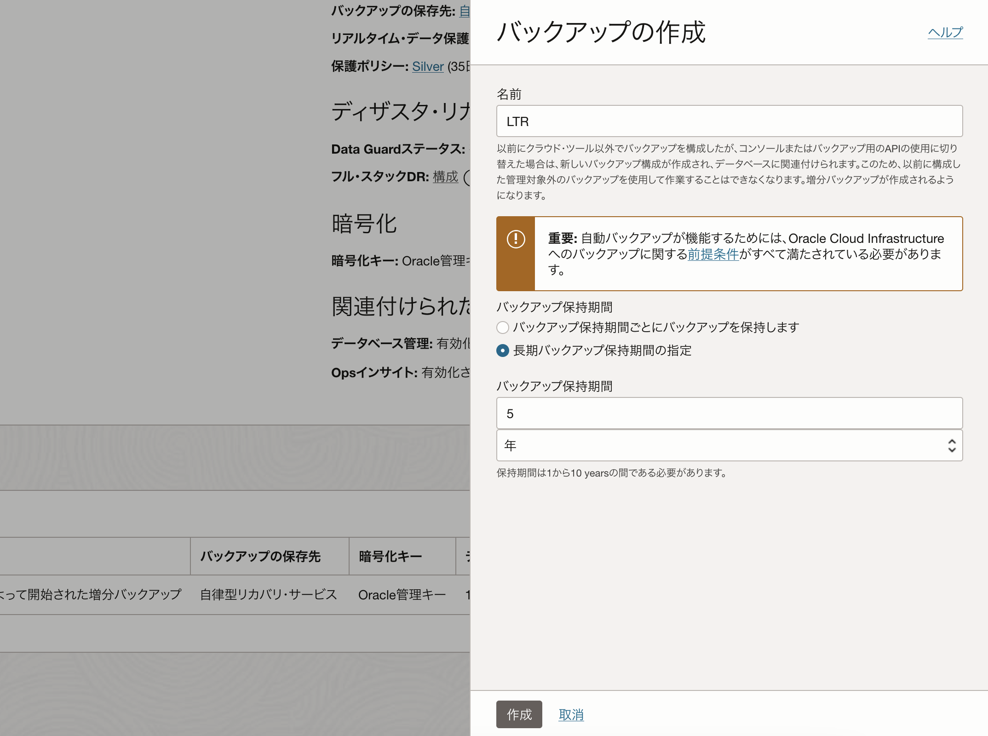Open the Silver protection policy link
988x736 pixels.
click(x=427, y=67)
